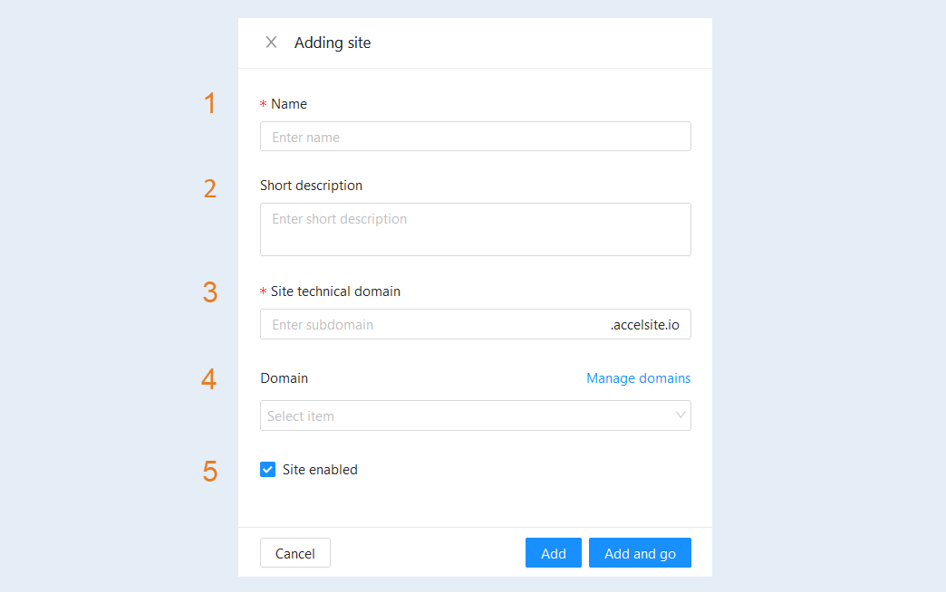Click the Add and go button
946x592 pixels.
coord(640,553)
